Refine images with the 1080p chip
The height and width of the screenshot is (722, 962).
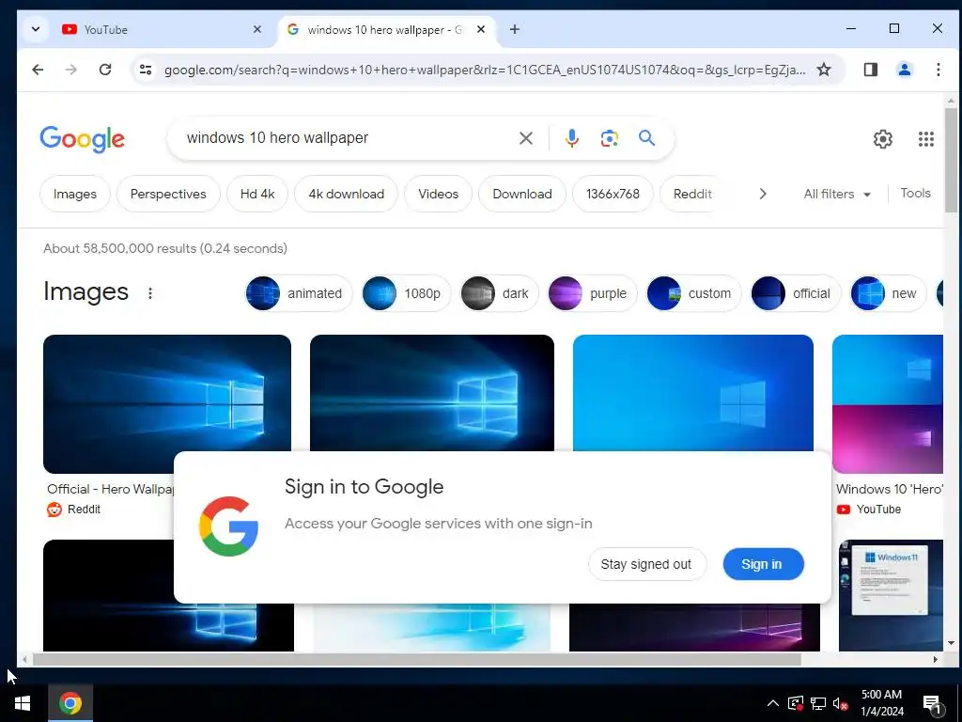(x=406, y=293)
